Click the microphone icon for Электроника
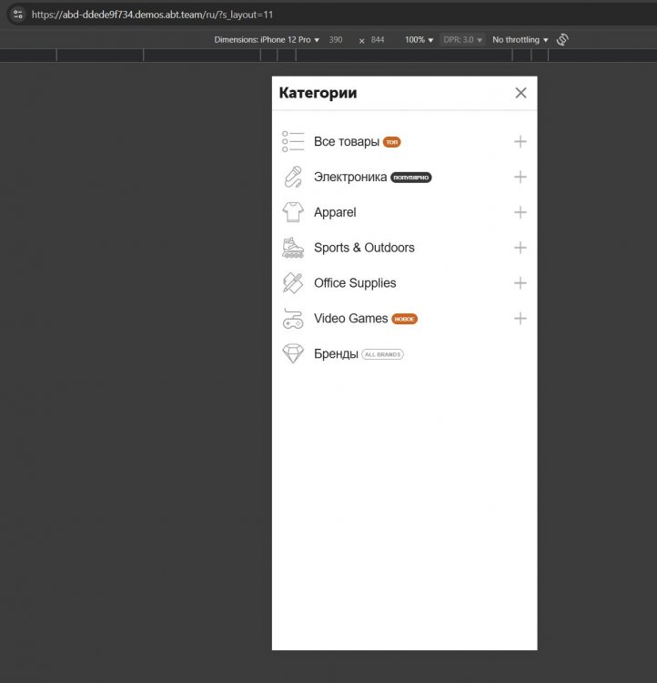657x683 pixels. click(292, 177)
